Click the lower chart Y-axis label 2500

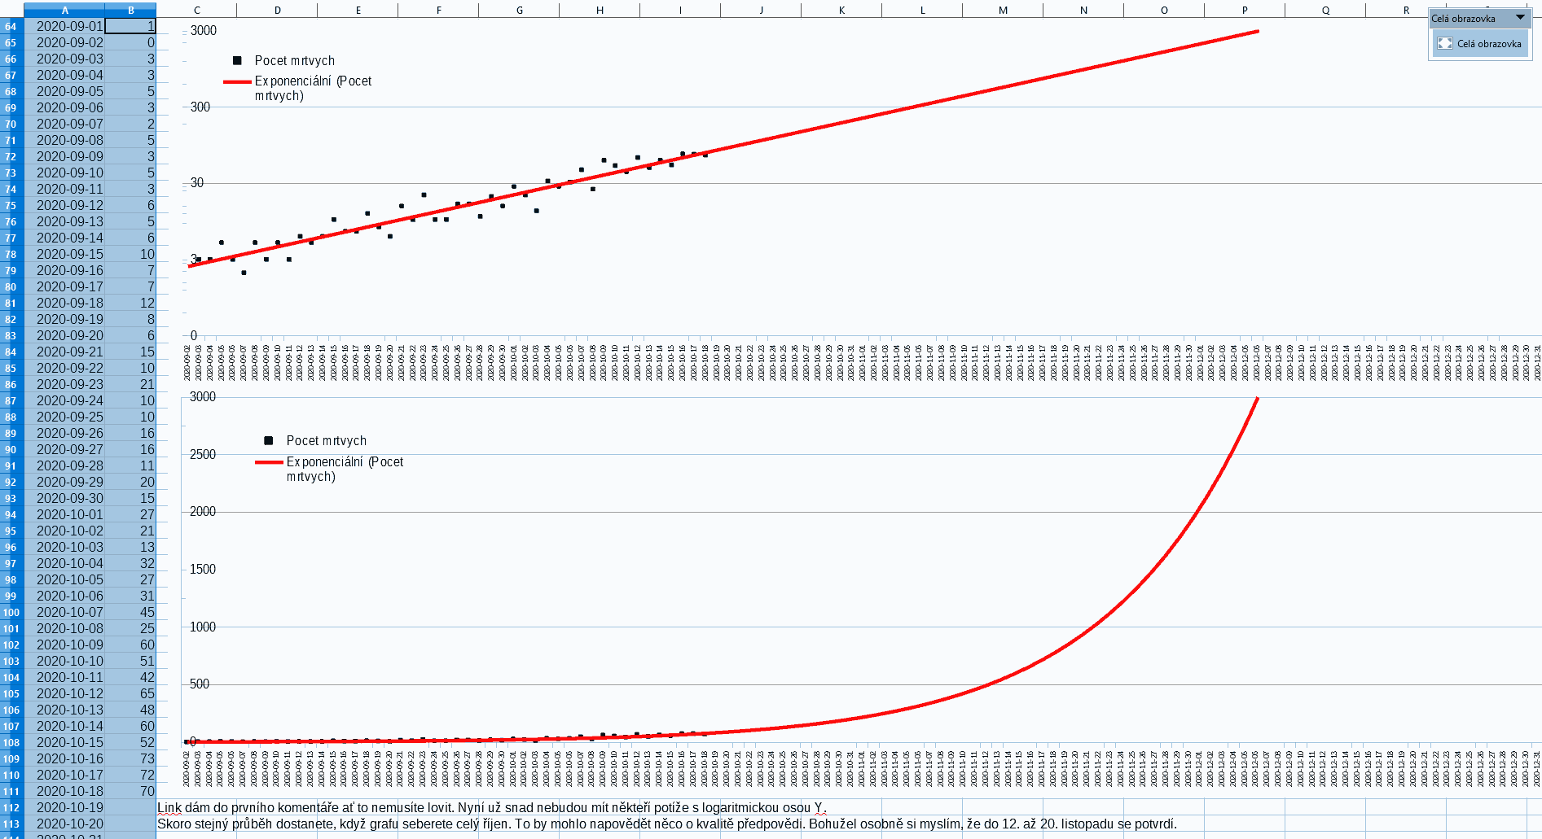[203, 454]
